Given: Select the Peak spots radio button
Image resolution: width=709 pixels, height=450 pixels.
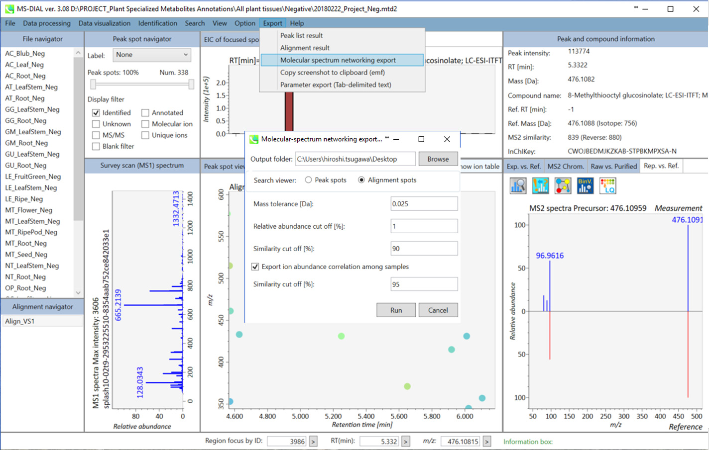Looking at the screenshot, I should (x=309, y=180).
